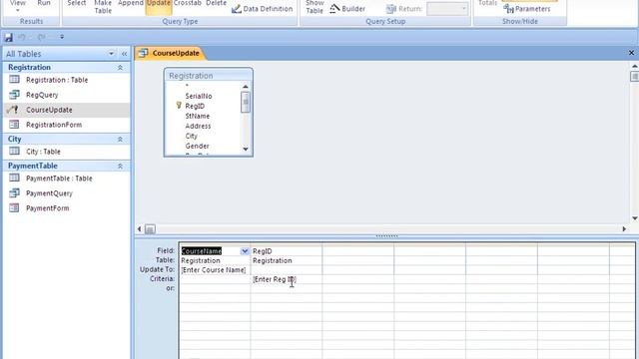Select StName field in Registration table
Screen dimensions: 639x359
point(198,116)
